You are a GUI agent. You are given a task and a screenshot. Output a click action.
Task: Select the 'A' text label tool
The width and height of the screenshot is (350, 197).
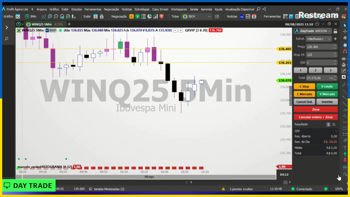tap(344, 77)
